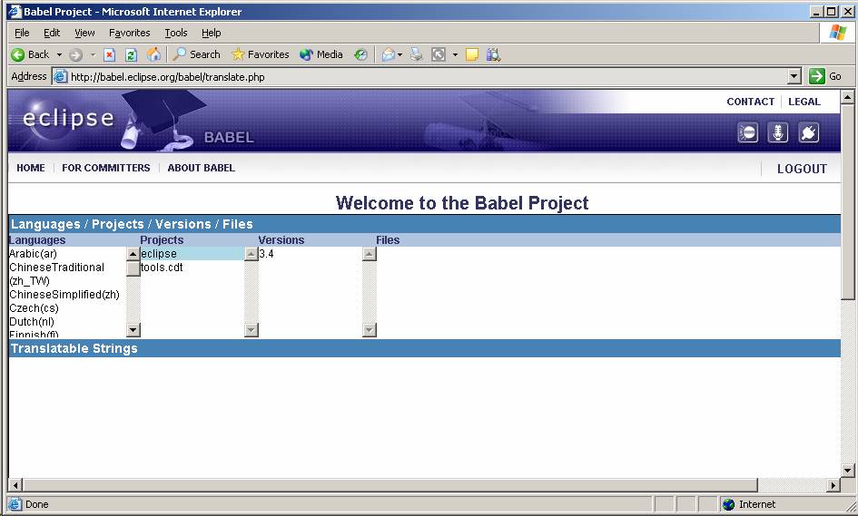Click the Internet zone globe icon
Image resolution: width=858 pixels, height=516 pixels.
click(728, 504)
